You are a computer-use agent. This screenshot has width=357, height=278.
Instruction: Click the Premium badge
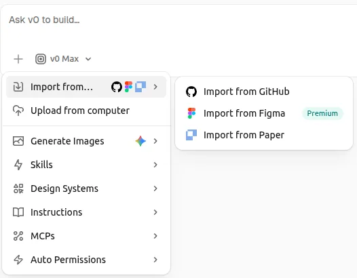[x=322, y=113]
